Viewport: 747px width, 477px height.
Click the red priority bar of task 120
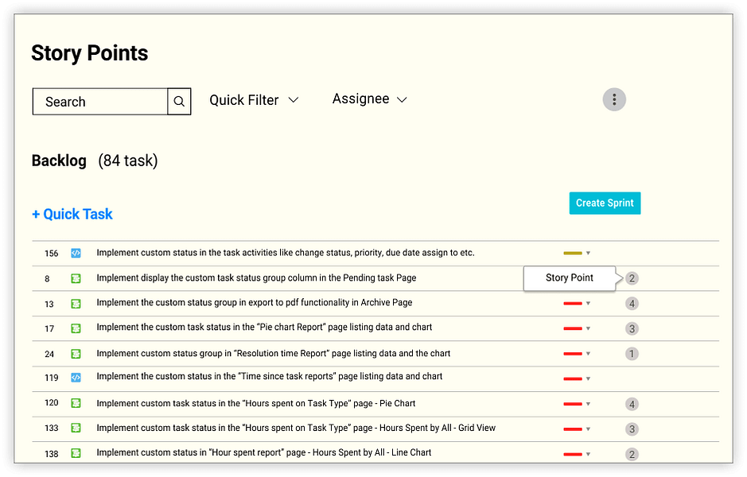click(x=573, y=404)
